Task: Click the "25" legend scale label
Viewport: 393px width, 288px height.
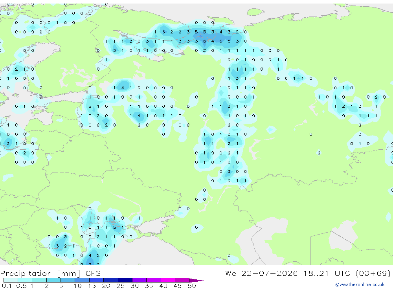Action: point(120,286)
